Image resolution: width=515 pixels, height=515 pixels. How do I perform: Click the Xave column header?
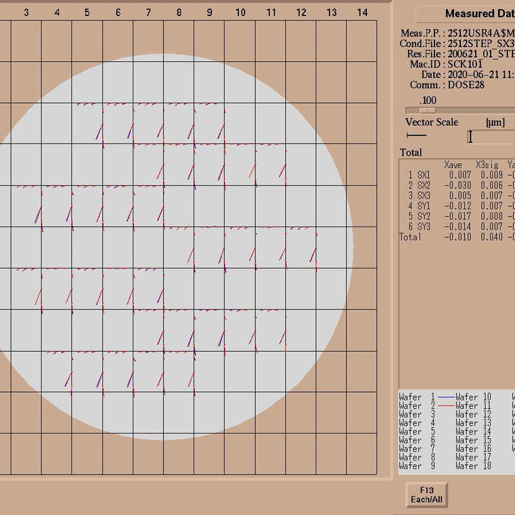click(x=453, y=165)
